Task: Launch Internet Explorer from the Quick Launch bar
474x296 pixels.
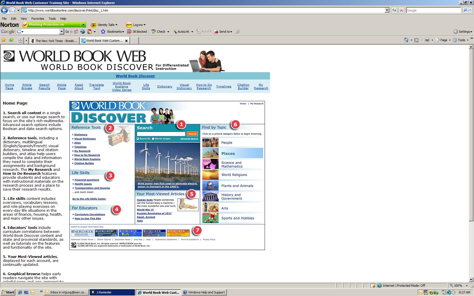Action: 20,292
